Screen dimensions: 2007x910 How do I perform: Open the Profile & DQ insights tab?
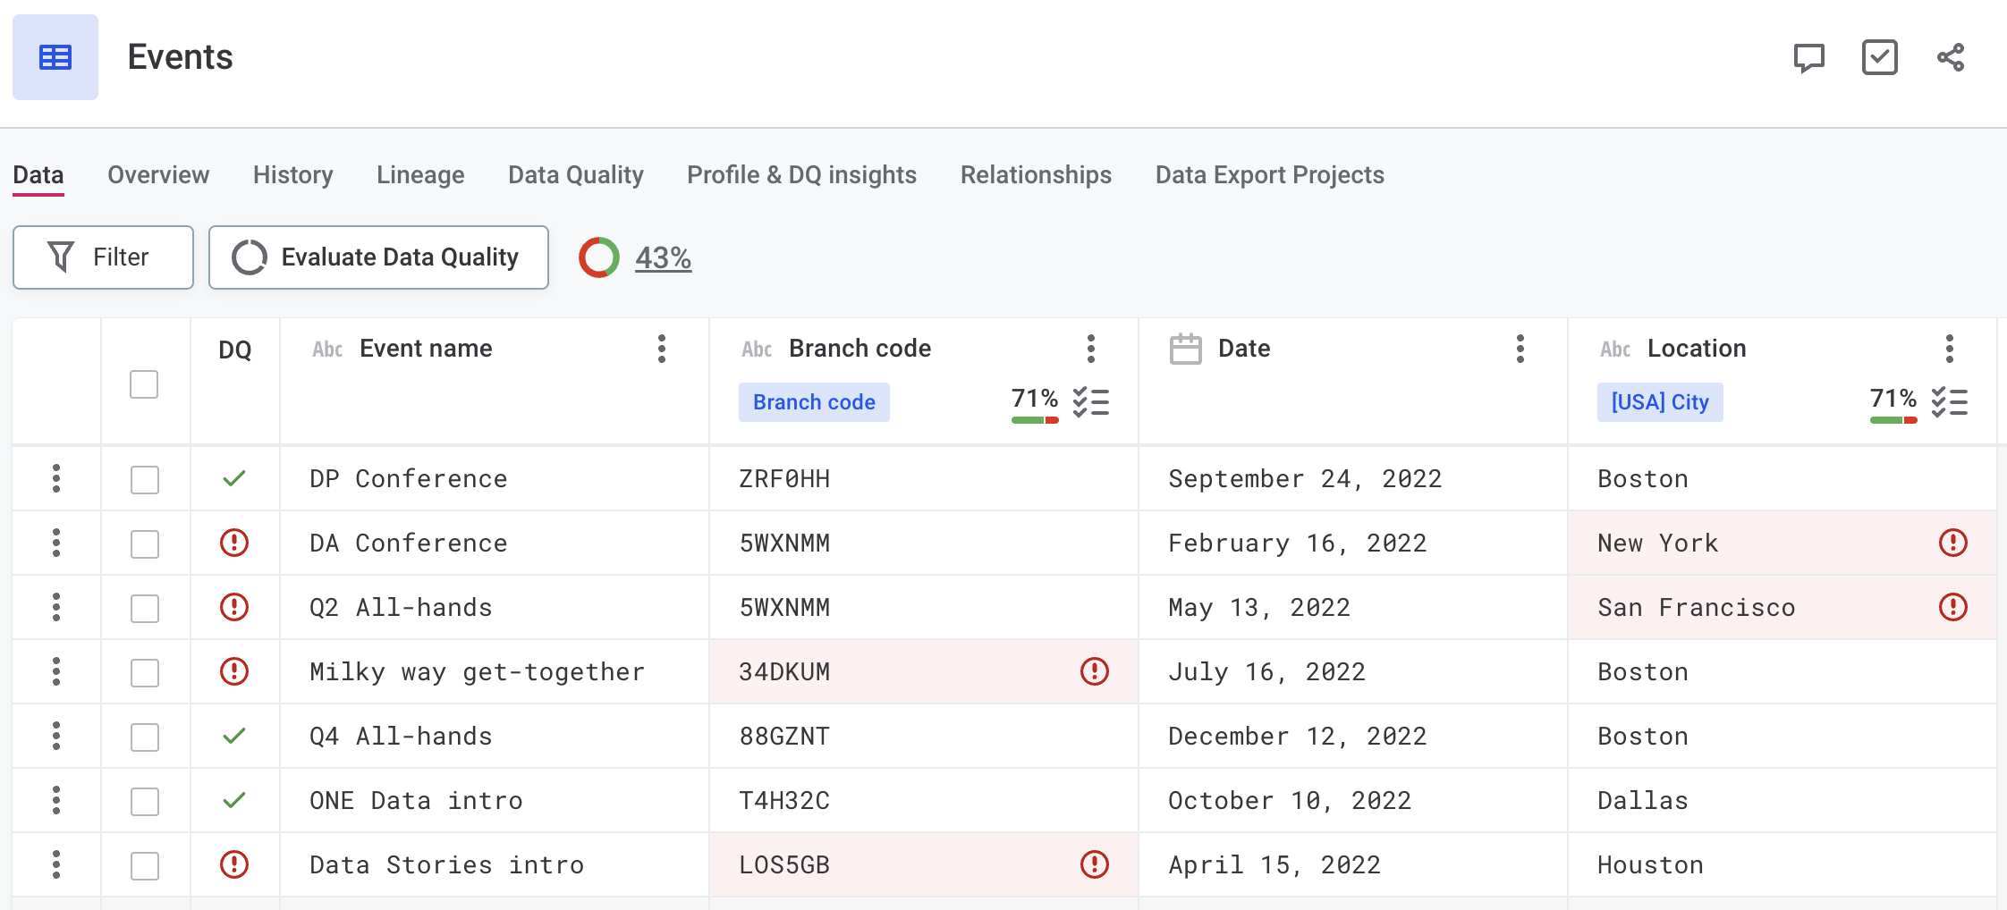point(802,175)
